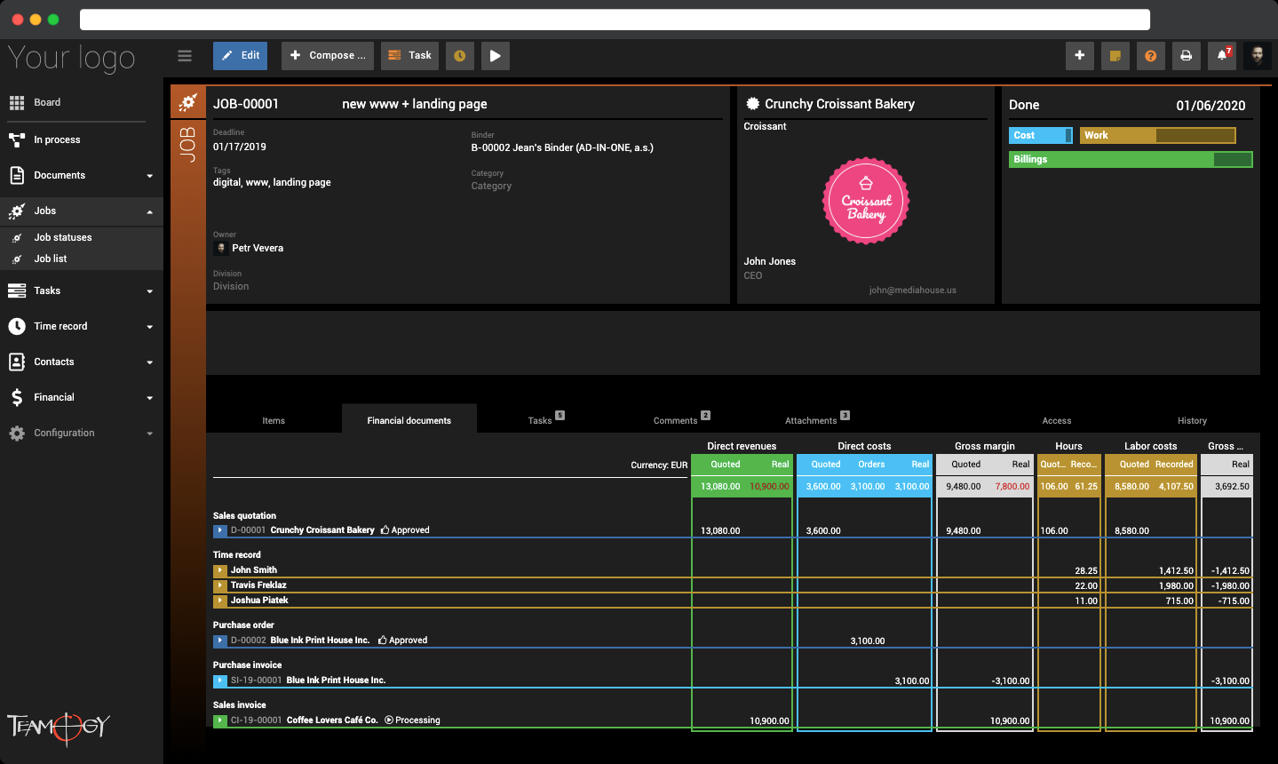
Task: Click the green Billings progress bar
Action: click(1131, 160)
